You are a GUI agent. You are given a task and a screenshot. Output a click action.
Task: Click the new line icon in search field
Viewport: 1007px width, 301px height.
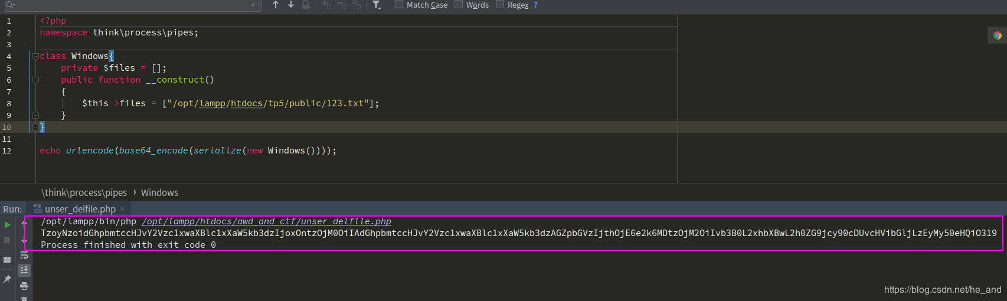(x=255, y=5)
